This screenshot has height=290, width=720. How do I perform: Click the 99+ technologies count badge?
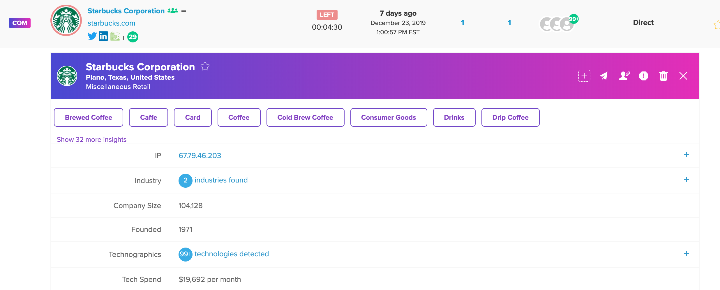coord(185,254)
